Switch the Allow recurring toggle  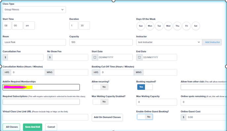[100, 87]
